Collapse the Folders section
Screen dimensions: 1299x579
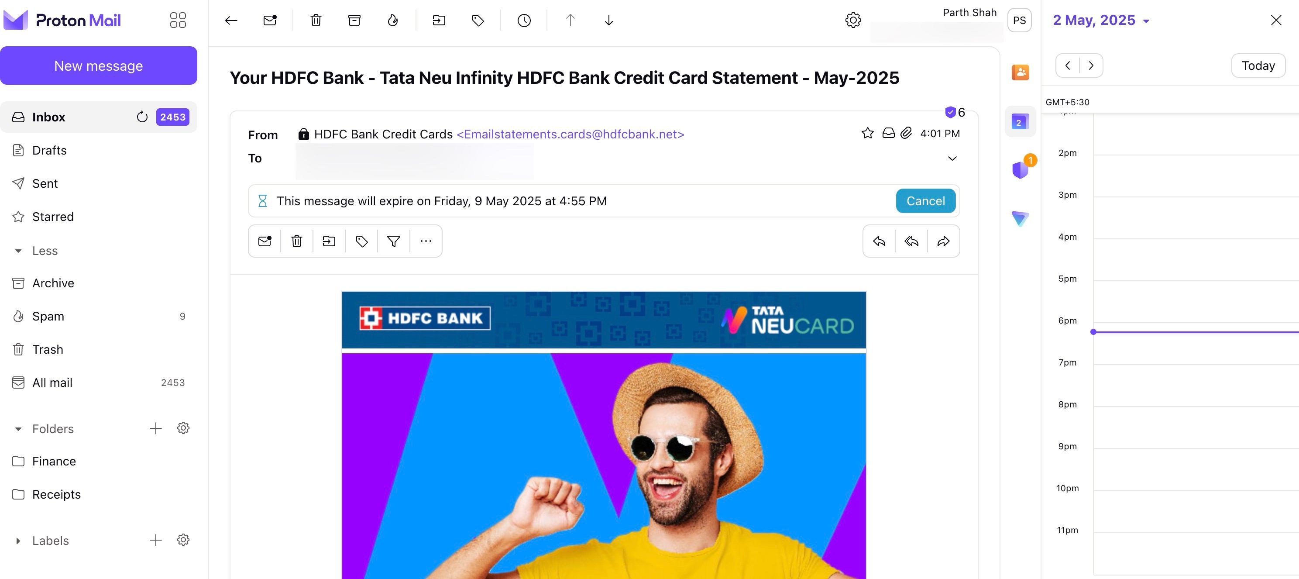pos(18,429)
